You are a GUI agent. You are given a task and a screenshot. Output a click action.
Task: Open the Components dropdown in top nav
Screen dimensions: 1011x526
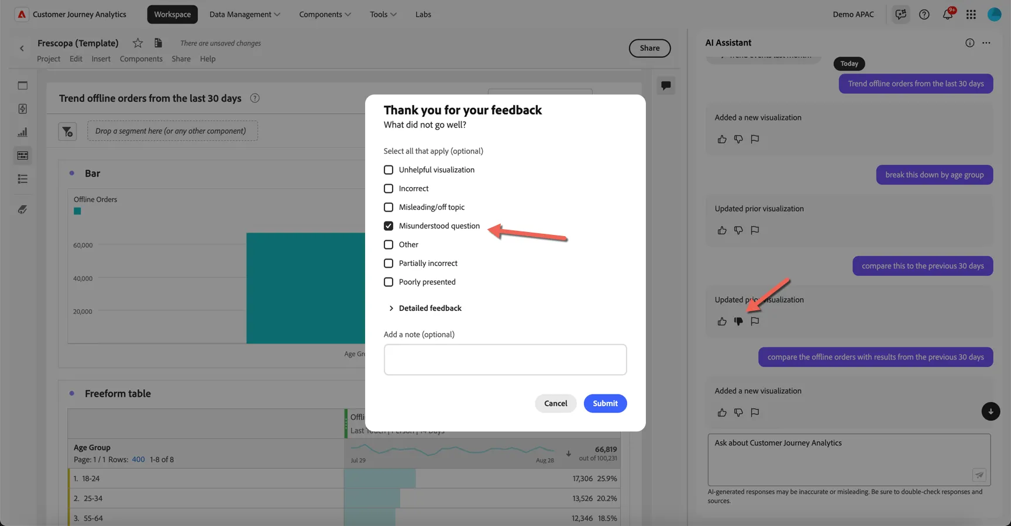pyautogui.click(x=325, y=14)
